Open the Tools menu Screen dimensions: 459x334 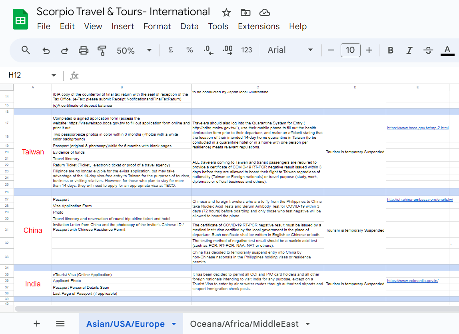pos(218,26)
